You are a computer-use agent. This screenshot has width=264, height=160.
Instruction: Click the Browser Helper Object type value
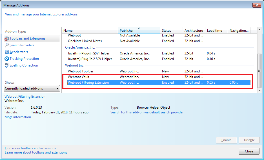coord(154,108)
